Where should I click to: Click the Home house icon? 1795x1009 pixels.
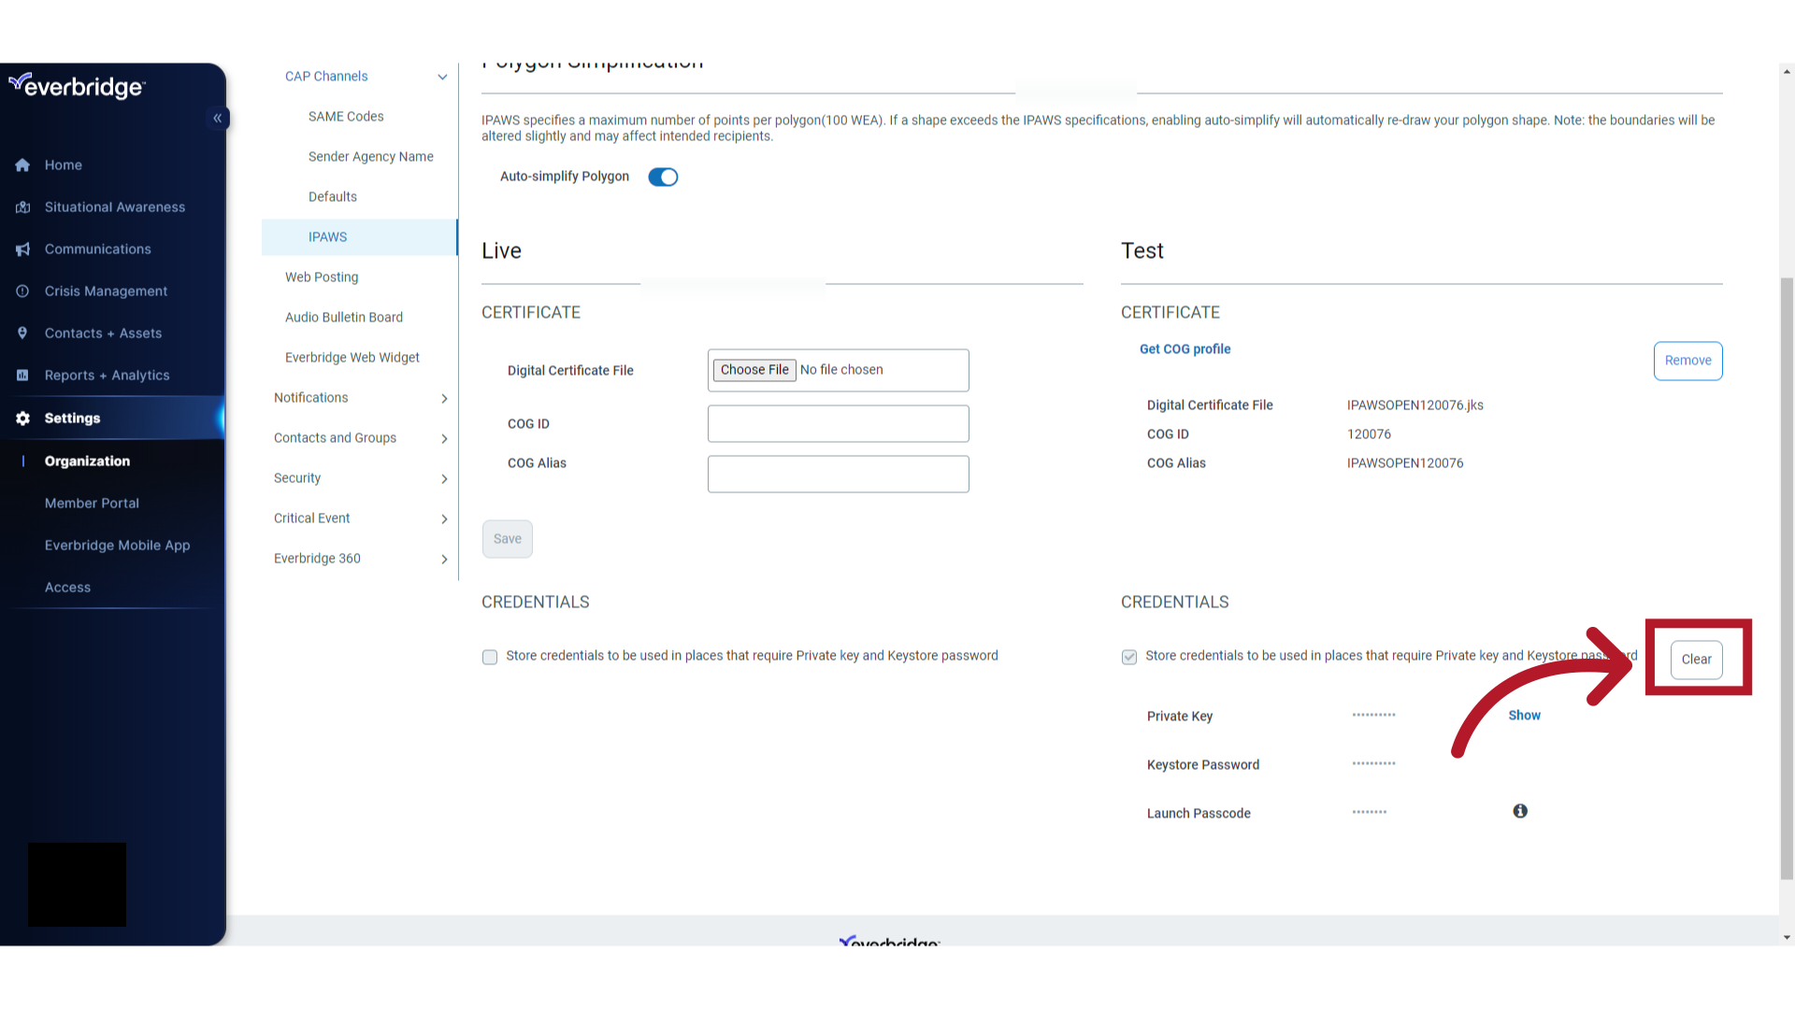pos(22,165)
